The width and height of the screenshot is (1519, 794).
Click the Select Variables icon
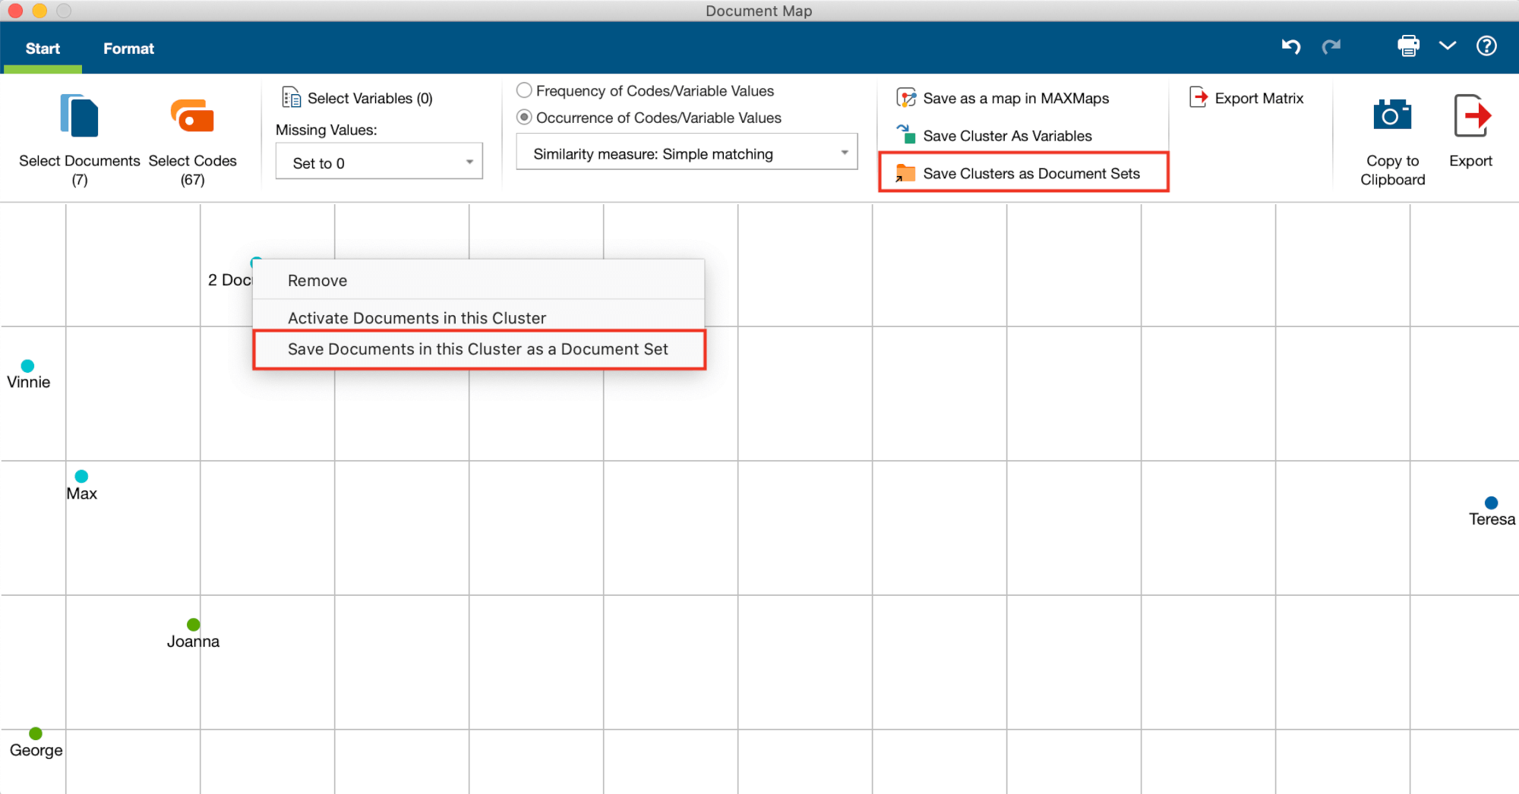(292, 98)
